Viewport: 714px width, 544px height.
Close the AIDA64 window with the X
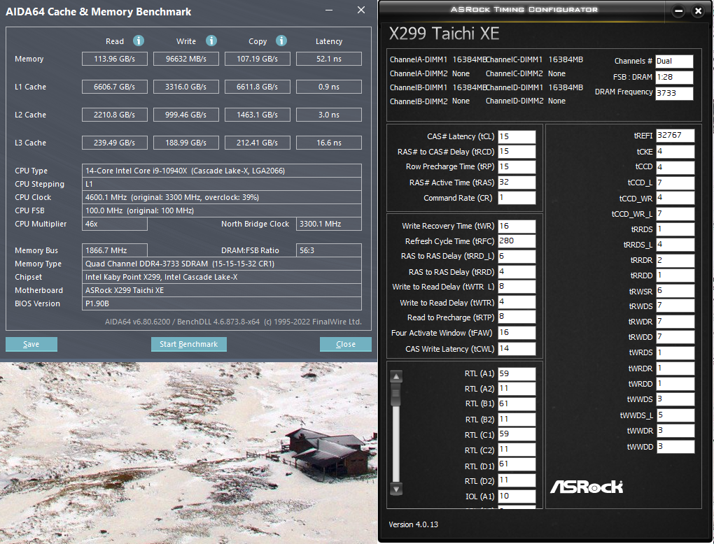(361, 10)
